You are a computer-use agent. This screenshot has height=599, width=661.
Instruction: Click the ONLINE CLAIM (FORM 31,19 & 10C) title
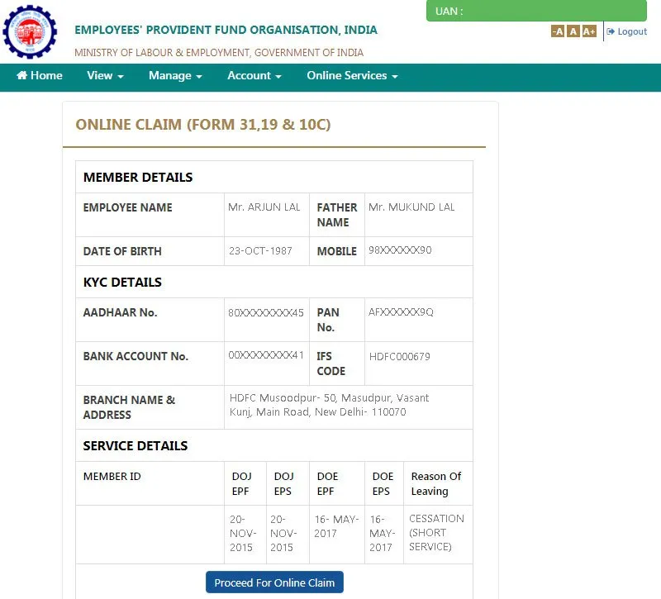(x=203, y=125)
